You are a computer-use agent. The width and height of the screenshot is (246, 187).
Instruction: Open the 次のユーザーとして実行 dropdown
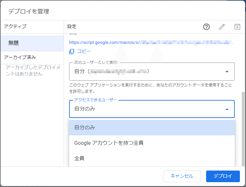[x=152, y=72]
